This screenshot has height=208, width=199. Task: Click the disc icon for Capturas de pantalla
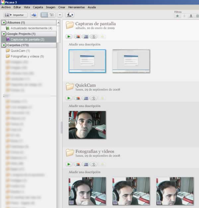94,36
